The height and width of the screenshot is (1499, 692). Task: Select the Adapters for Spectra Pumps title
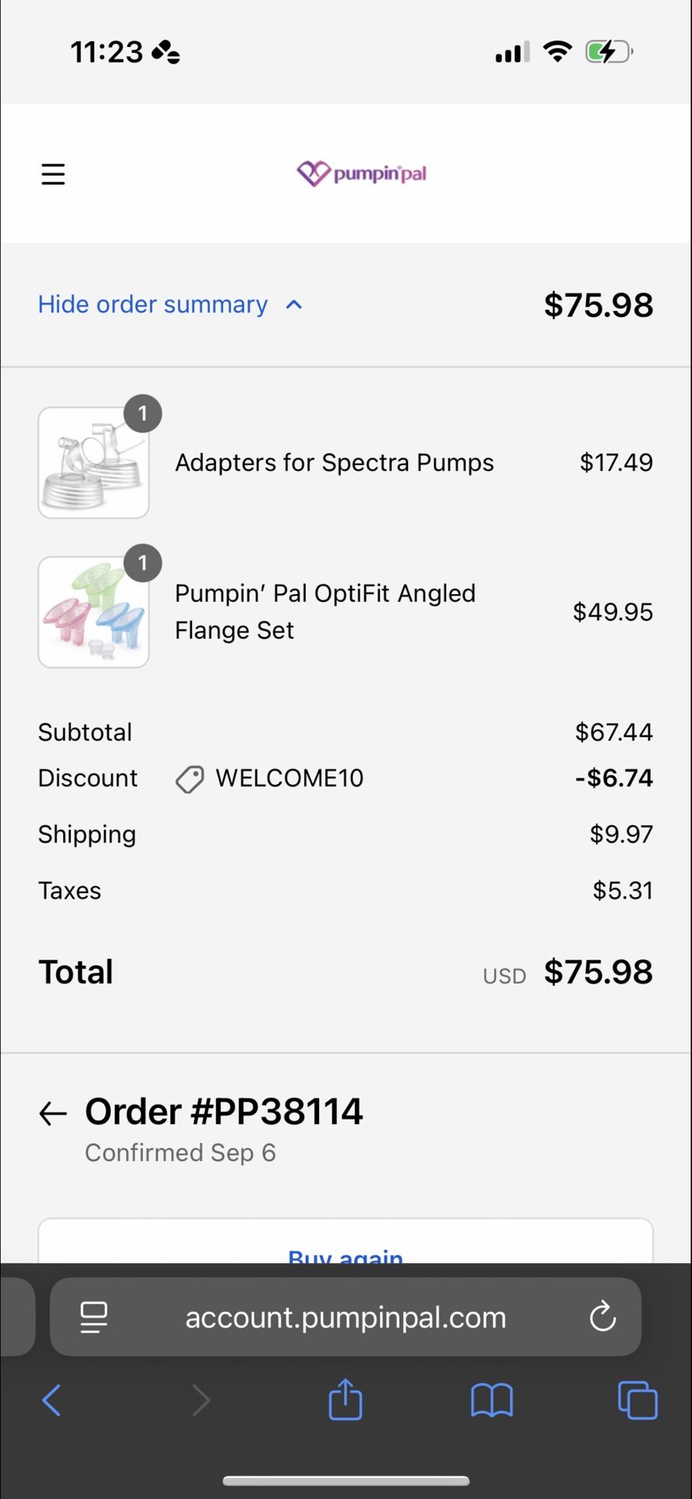pyautogui.click(x=334, y=462)
